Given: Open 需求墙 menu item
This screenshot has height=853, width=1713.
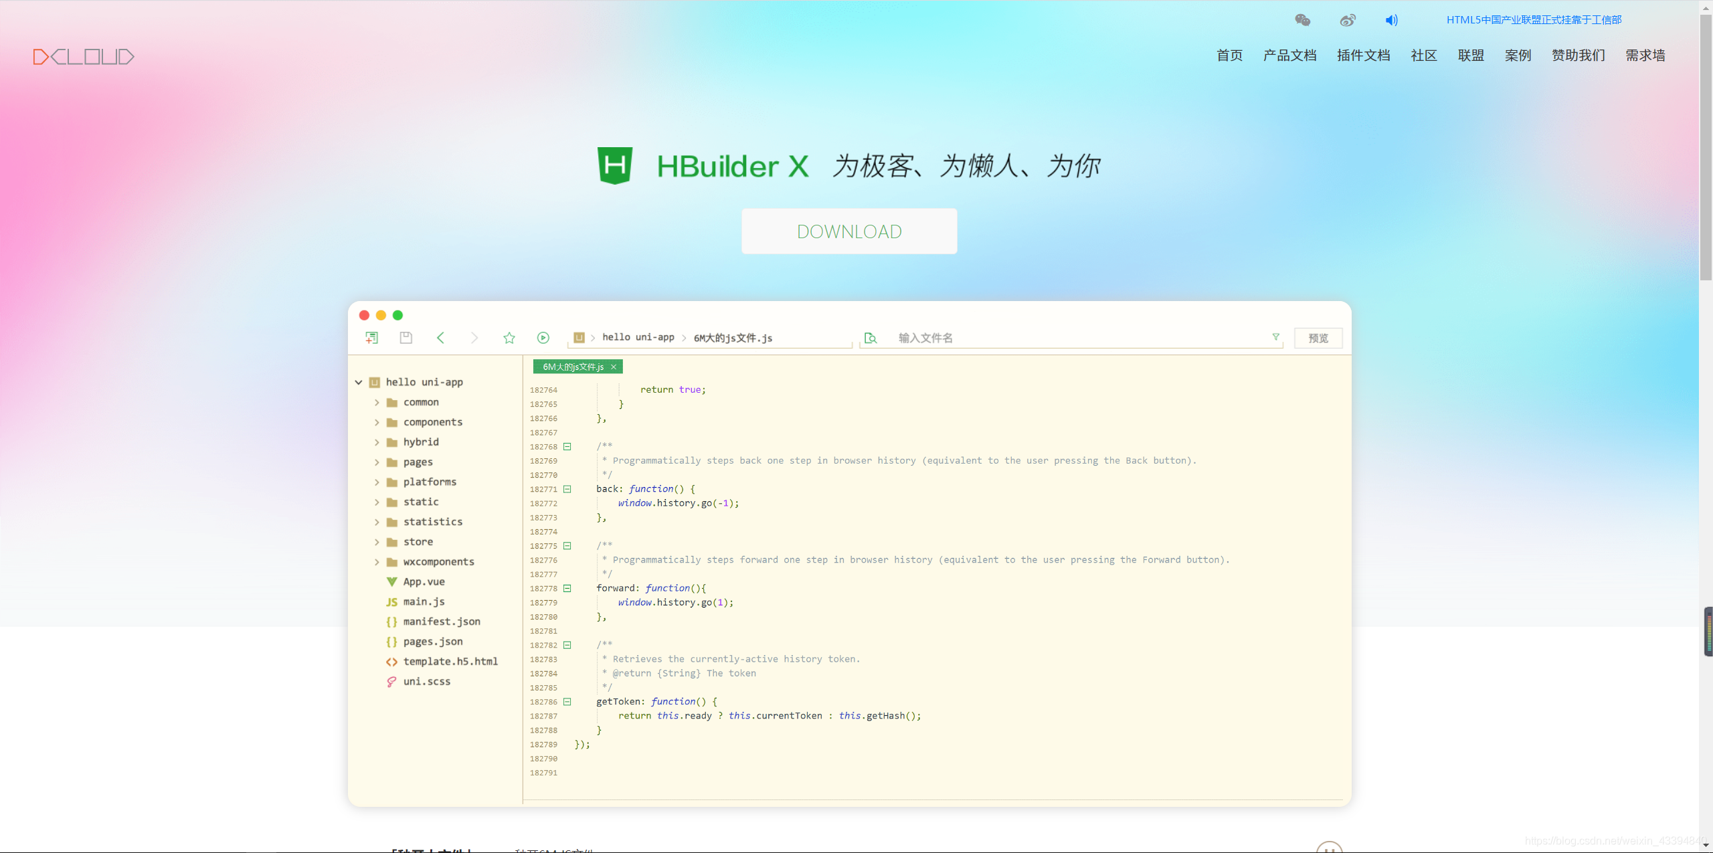Looking at the screenshot, I should 1645,56.
